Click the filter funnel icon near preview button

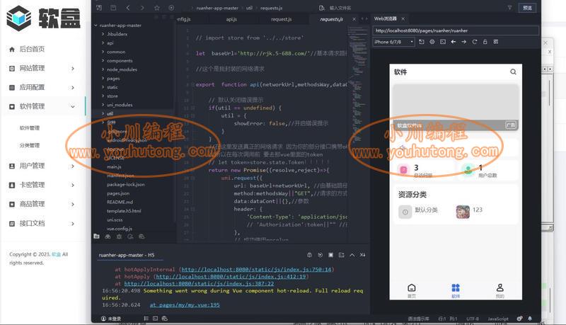[509, 8]
